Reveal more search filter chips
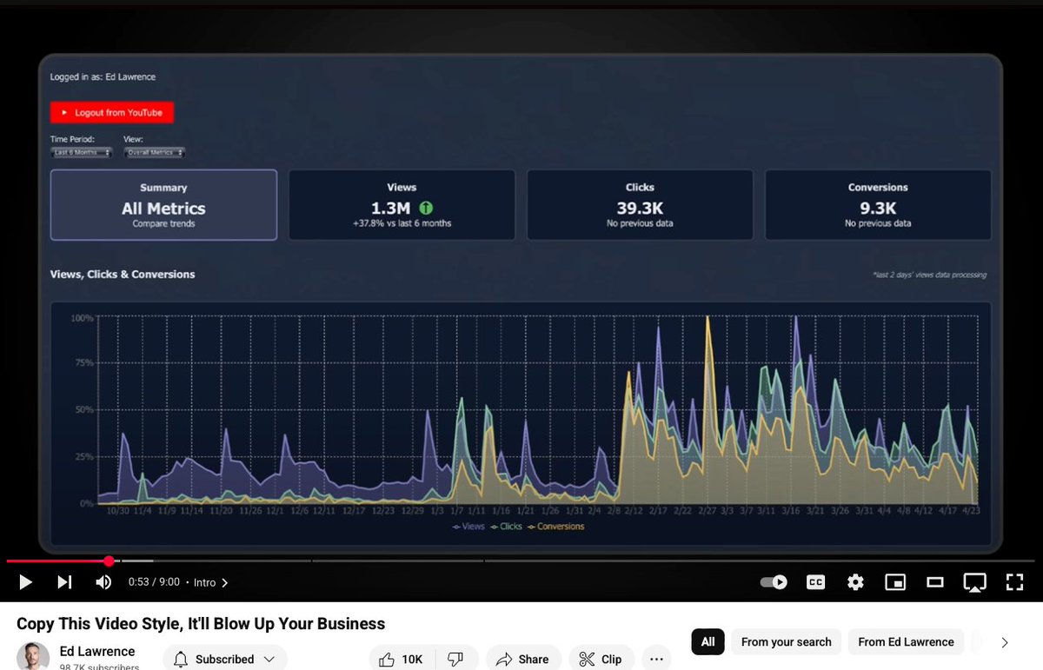The image size is (1043, 670). point(1005,641)
